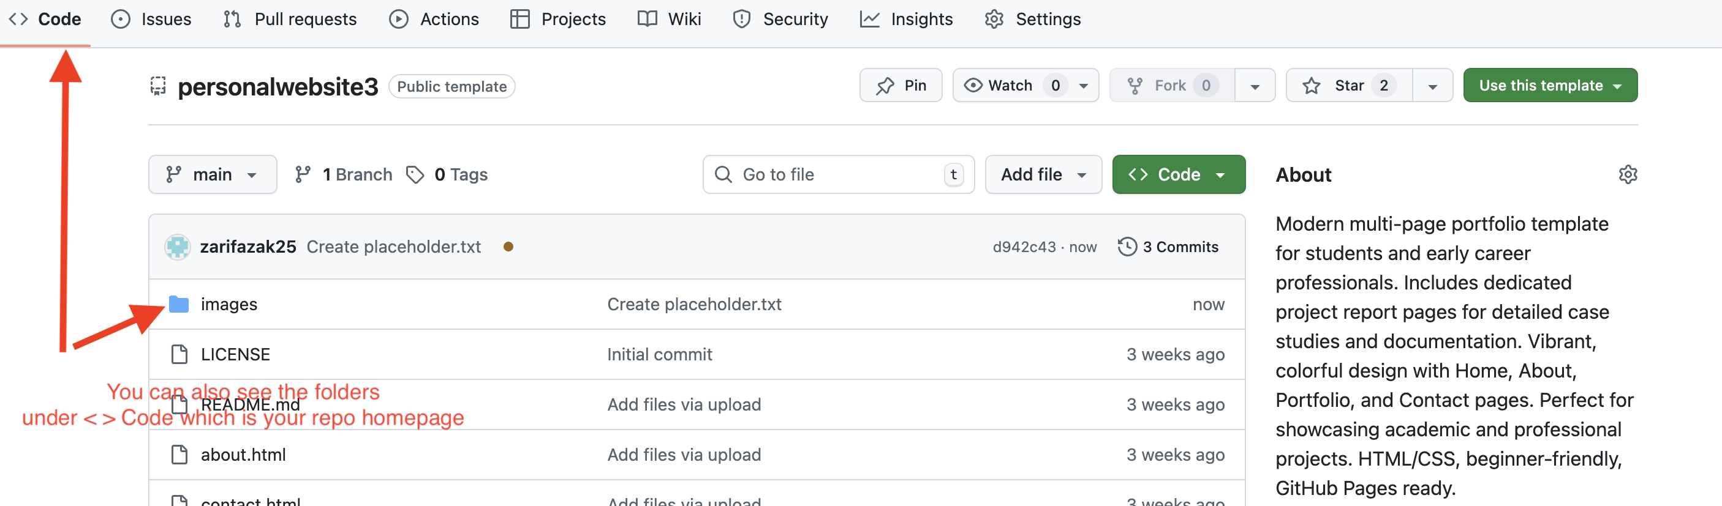Go to the Actions tab
Screen dimensions: 1722x506
pos(434,20)
